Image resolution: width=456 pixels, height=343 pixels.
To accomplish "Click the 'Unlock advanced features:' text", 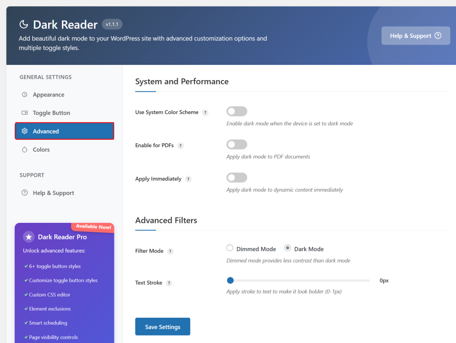I will coord(54,250).
